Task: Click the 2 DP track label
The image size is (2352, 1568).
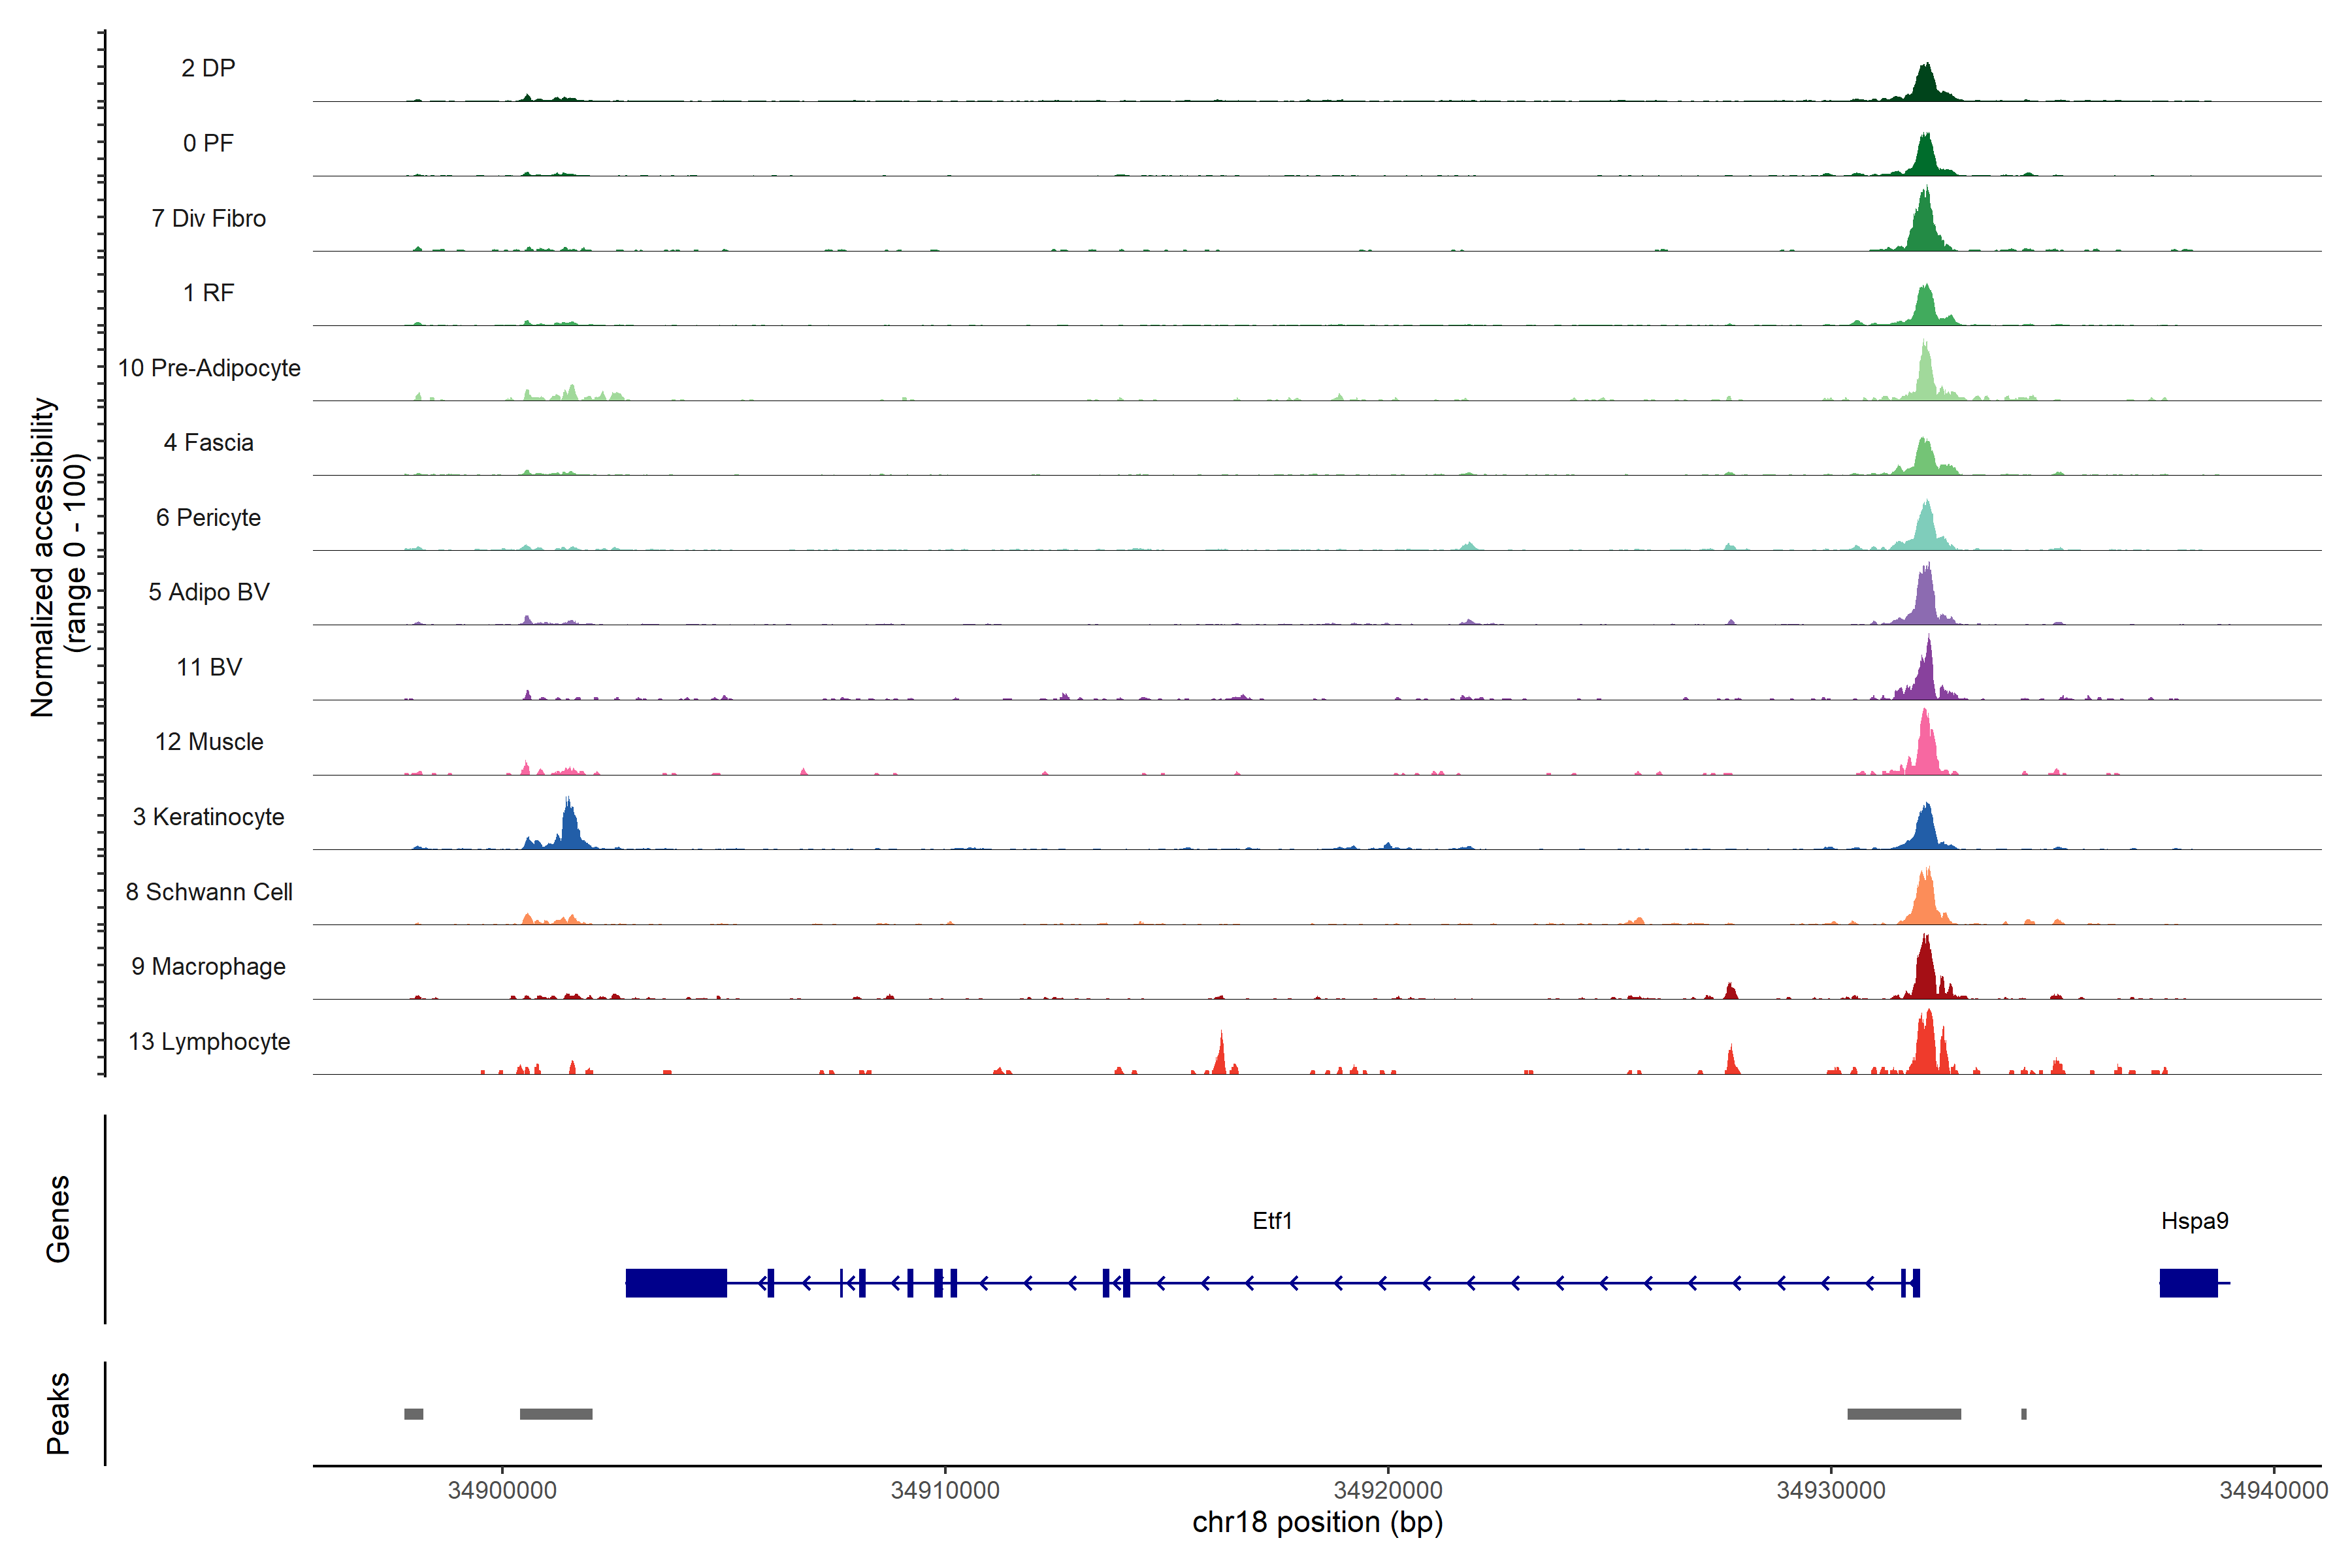Action: (208, 68)
